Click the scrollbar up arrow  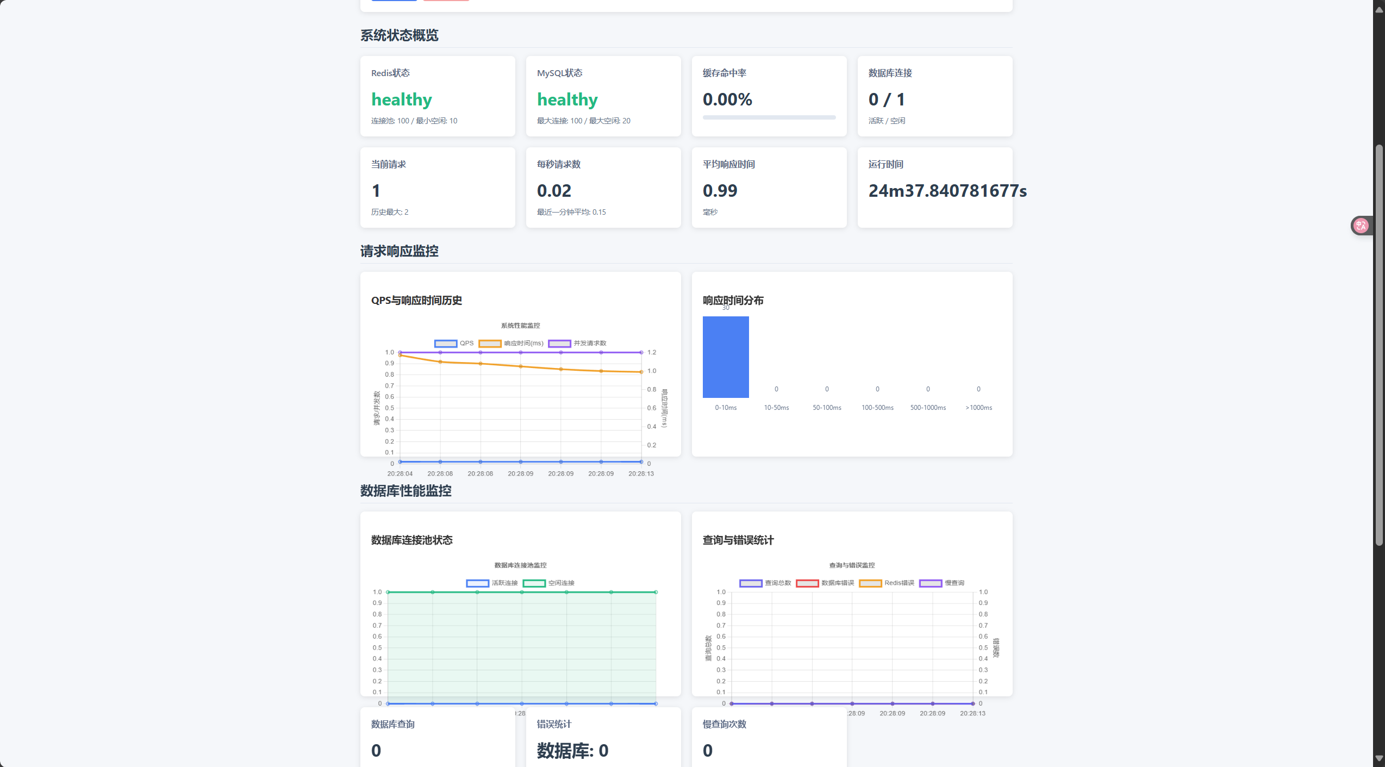click(x=1378, y=9)
